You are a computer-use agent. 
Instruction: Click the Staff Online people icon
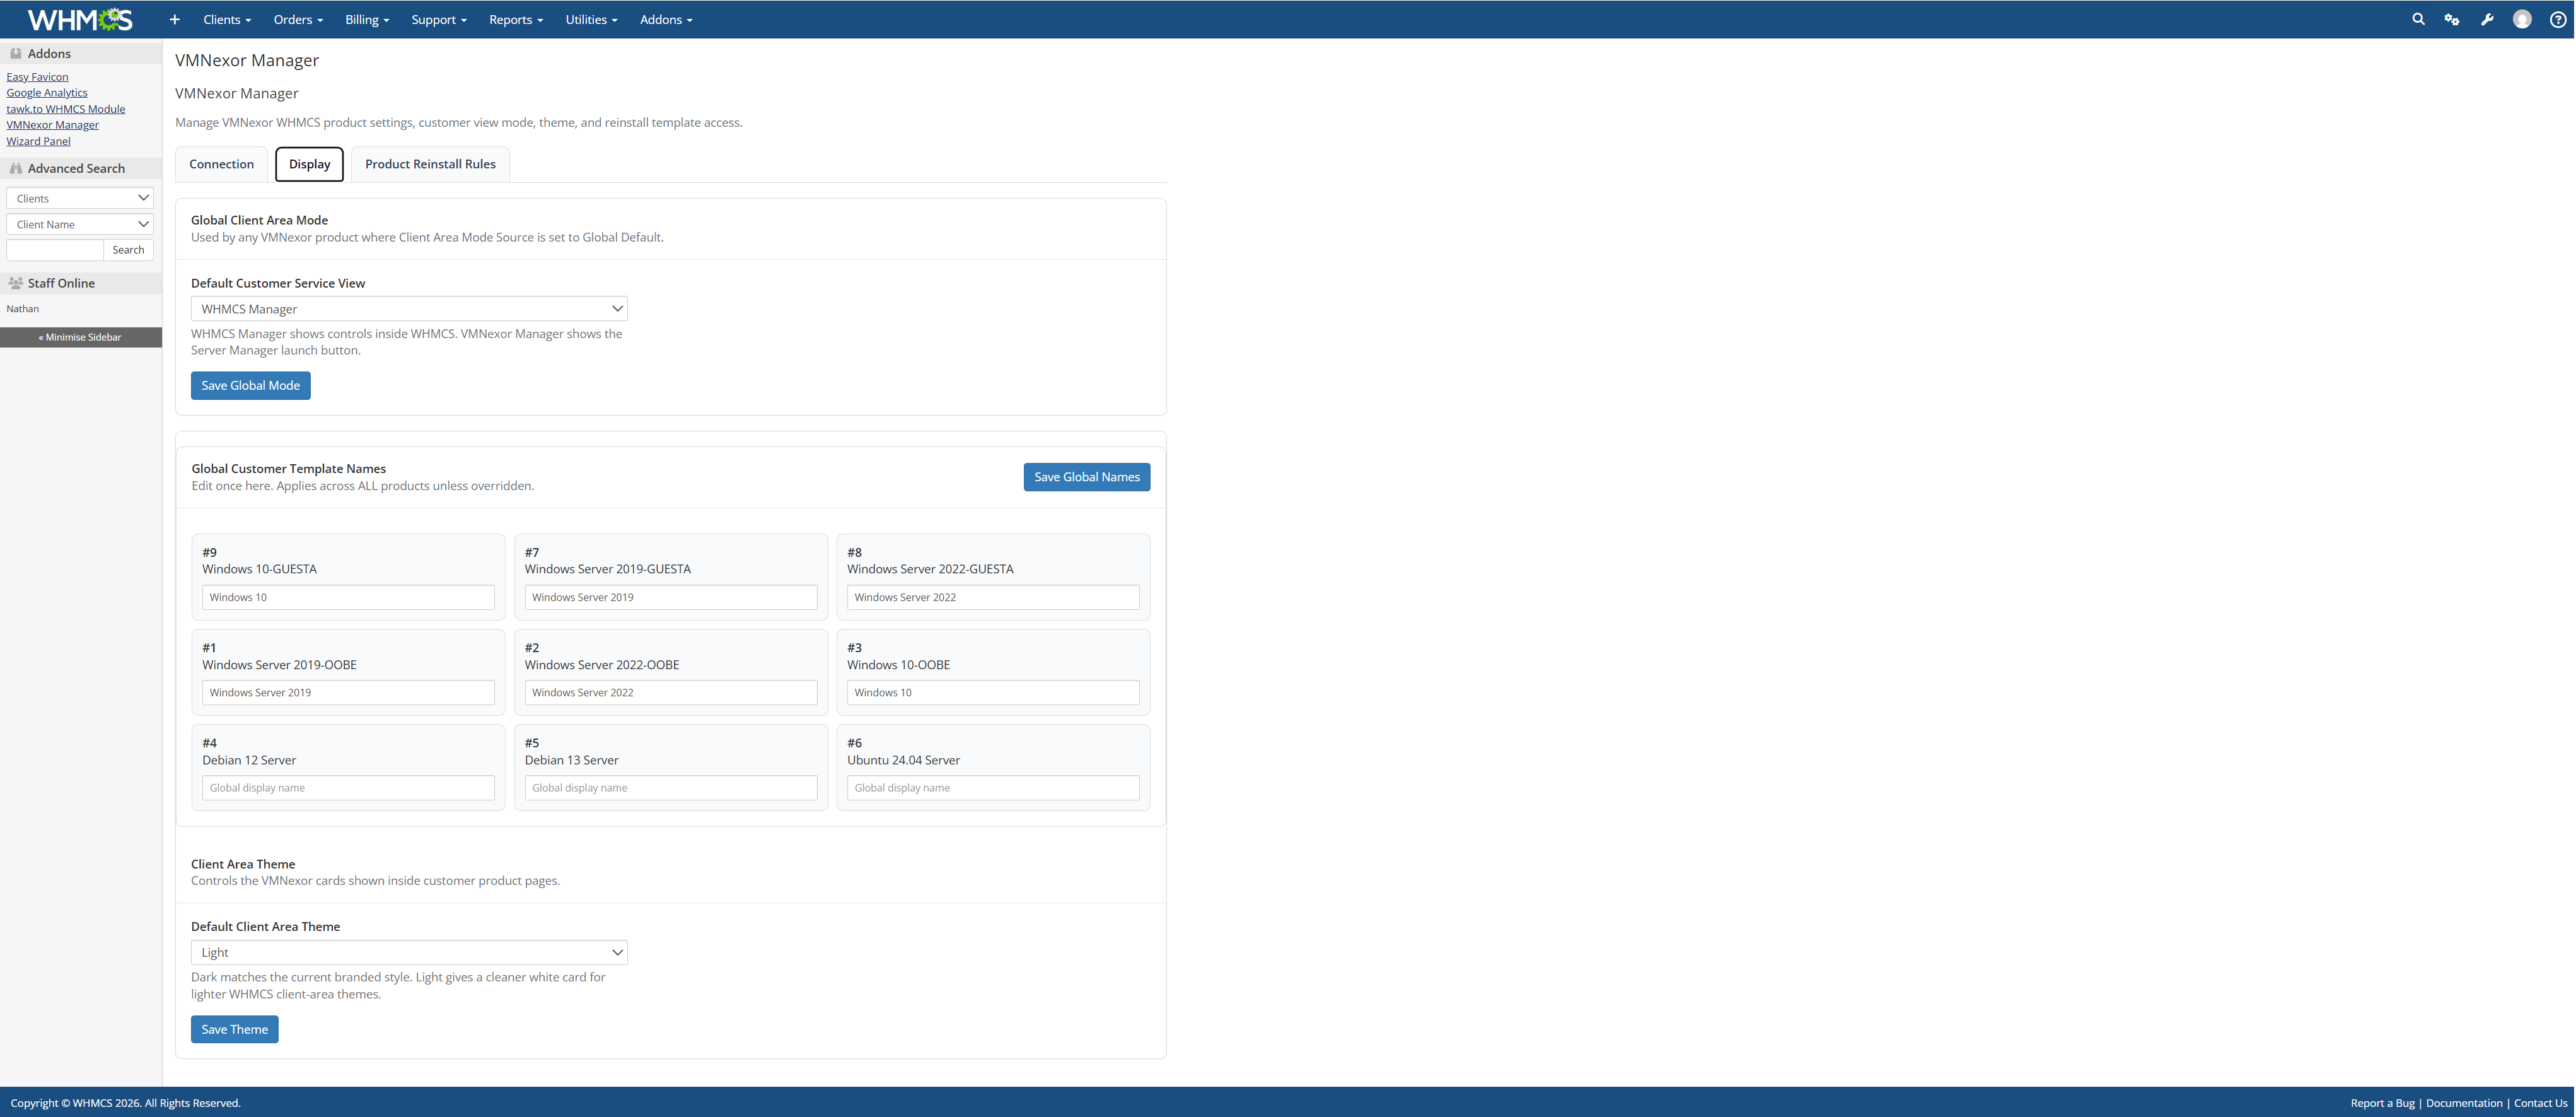[x=16, y=283]
